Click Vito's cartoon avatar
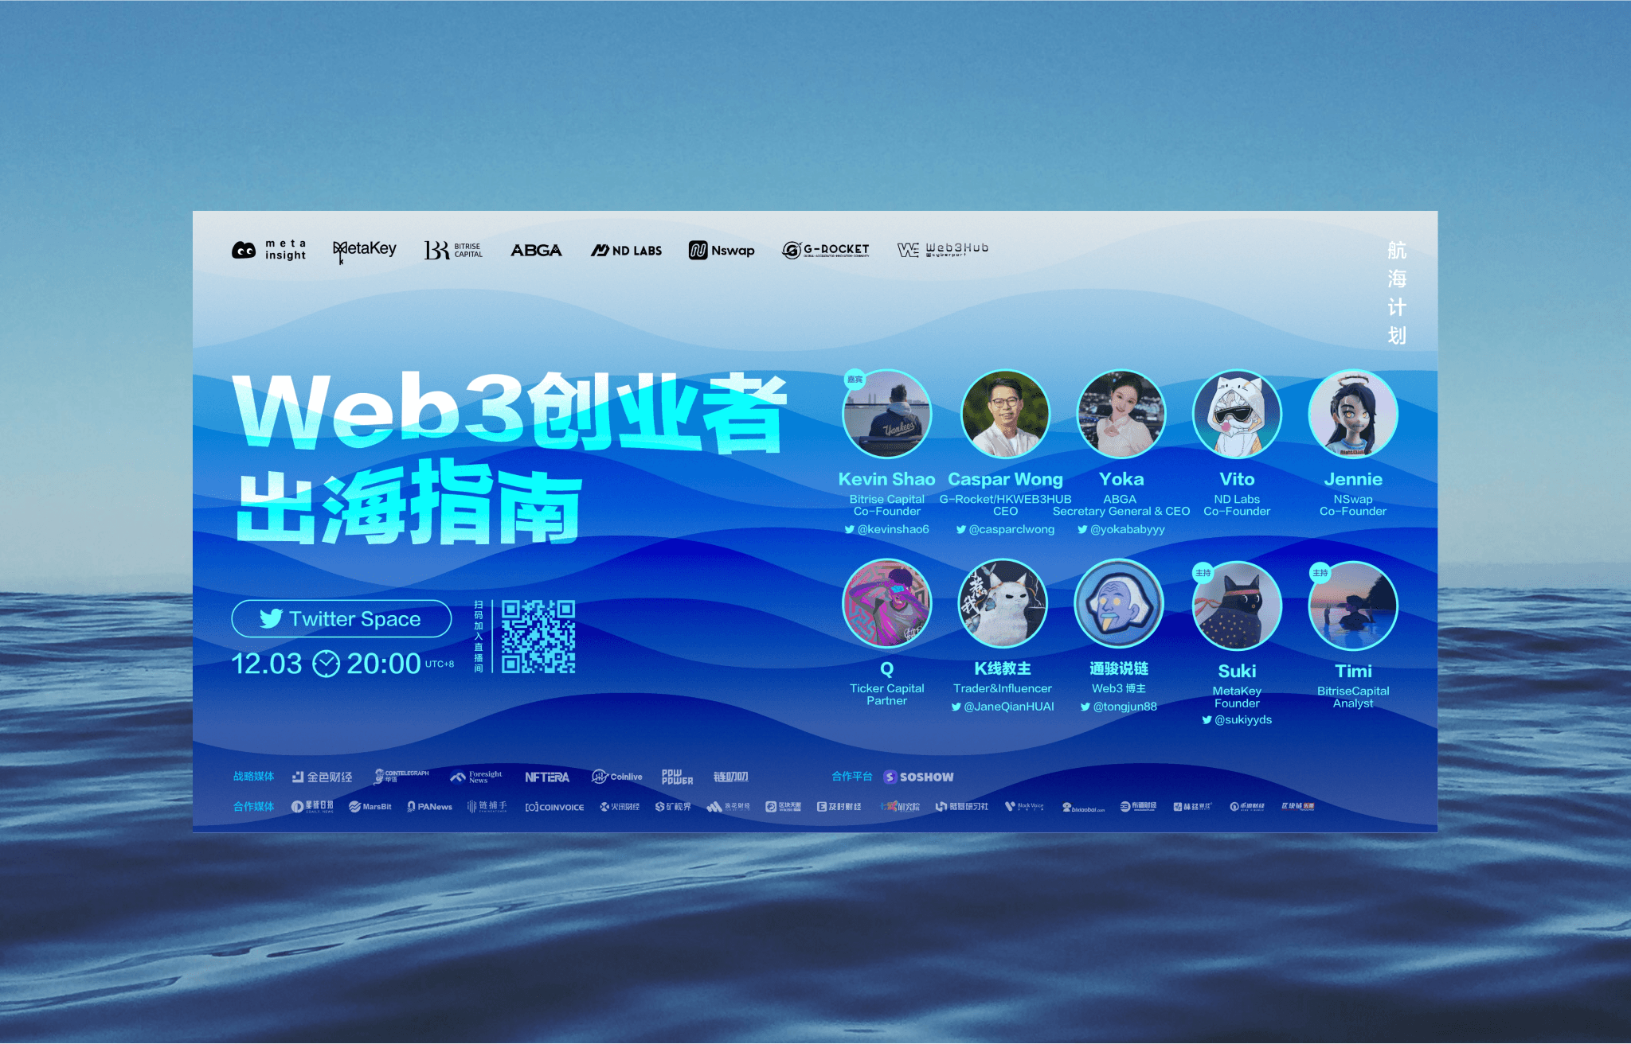This screenshot has width=1631, height=1044. click(x=1237, y=414)
